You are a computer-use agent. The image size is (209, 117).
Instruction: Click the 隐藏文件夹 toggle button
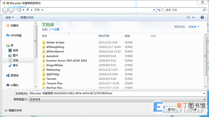click(x=13, y=110)
